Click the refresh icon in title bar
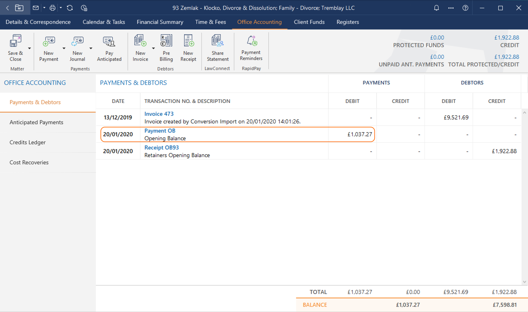 [x=70, y=8]
